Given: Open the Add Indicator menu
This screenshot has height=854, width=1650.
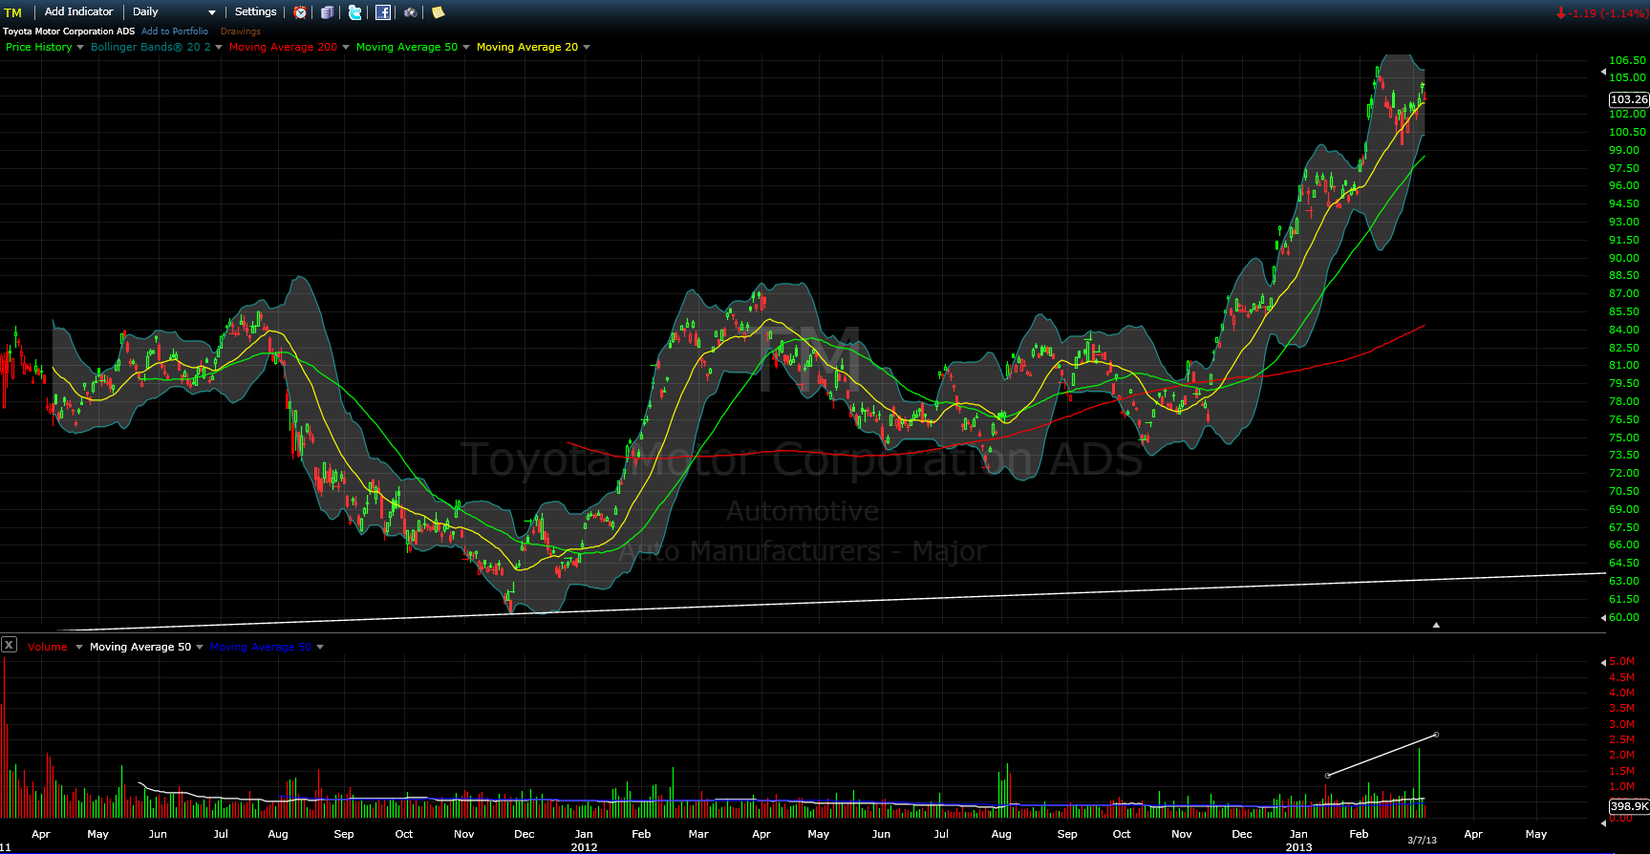Looking at the screenshot, I should 78,11.
